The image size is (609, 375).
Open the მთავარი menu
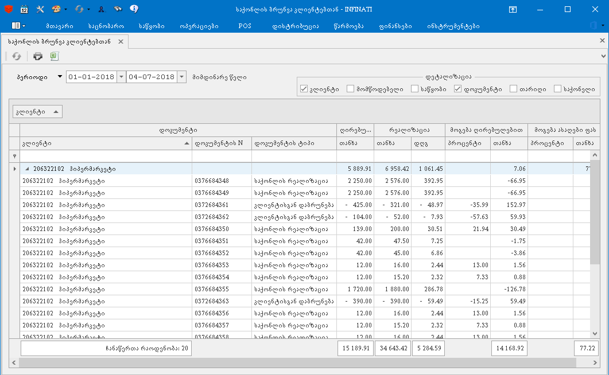pyautogui.click(x=60, y=26)
